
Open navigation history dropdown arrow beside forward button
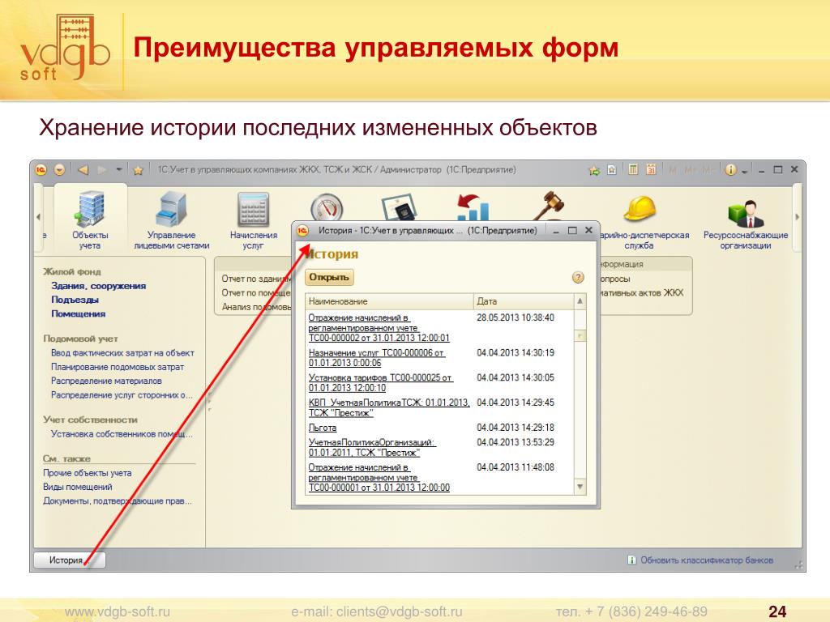[119, 170]
